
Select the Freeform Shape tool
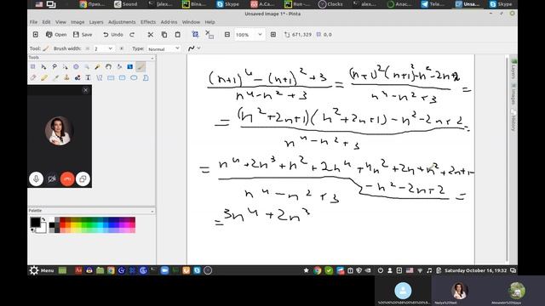(146, 77)
